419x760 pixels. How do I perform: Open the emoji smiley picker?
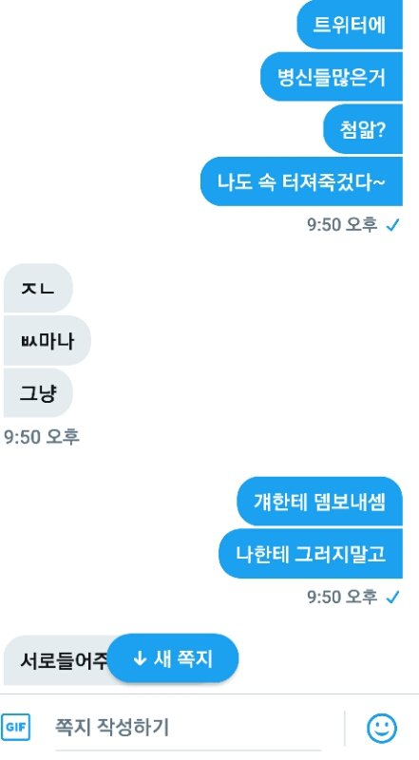(382, 728)
